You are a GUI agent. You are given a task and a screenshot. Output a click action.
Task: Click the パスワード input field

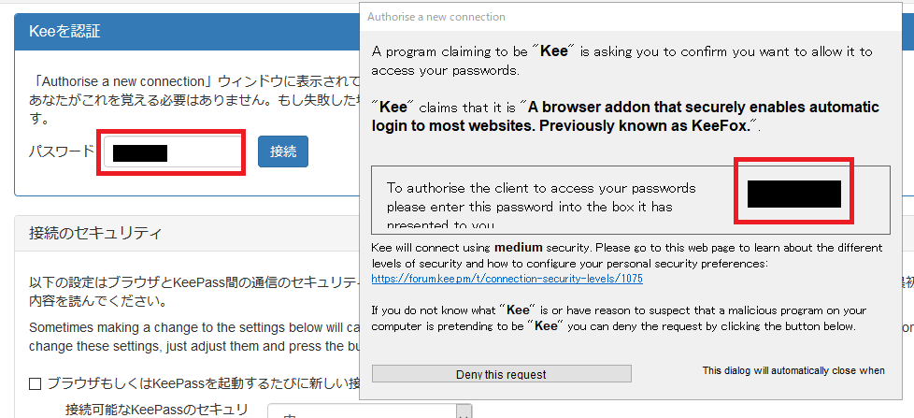point(172,152)
